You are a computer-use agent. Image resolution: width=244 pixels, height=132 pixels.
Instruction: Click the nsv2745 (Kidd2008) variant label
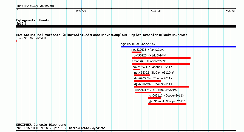pos(31,38)
